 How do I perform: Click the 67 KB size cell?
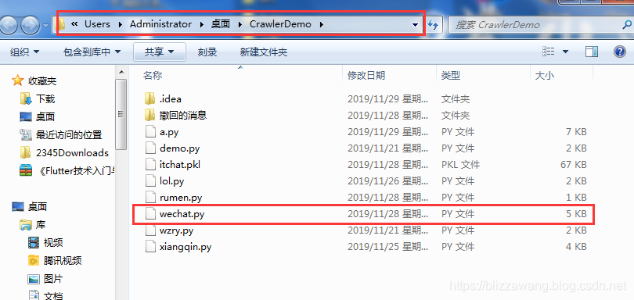click(574, 165)
